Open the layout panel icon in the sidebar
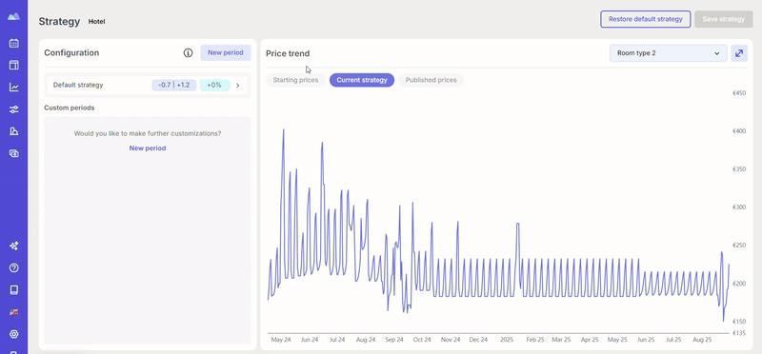This screenshot has width=762, height=354. (x=13, y=65)
